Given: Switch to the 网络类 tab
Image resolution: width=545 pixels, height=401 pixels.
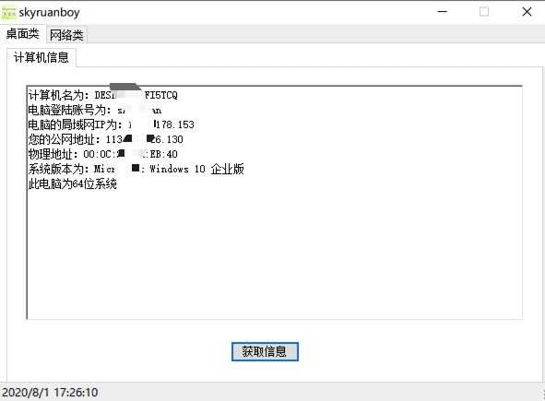Looking at the screenshot, I should click(66, 35).
